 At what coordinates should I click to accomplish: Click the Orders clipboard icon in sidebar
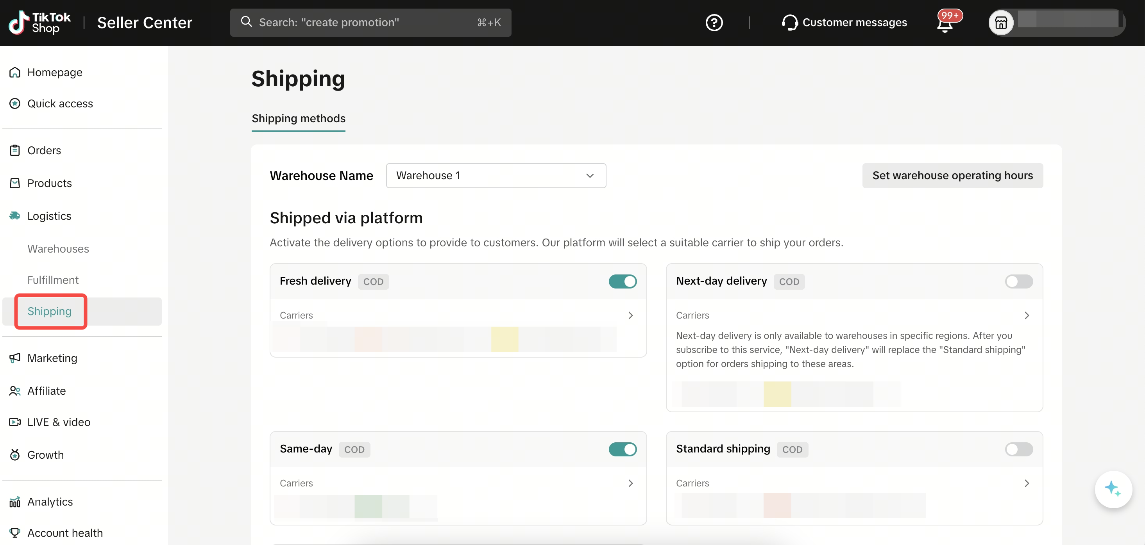pos(15,151)
